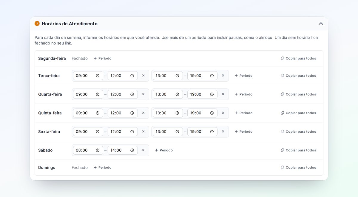Open clock picker for Quarta-feira 12:00 time

132,94
